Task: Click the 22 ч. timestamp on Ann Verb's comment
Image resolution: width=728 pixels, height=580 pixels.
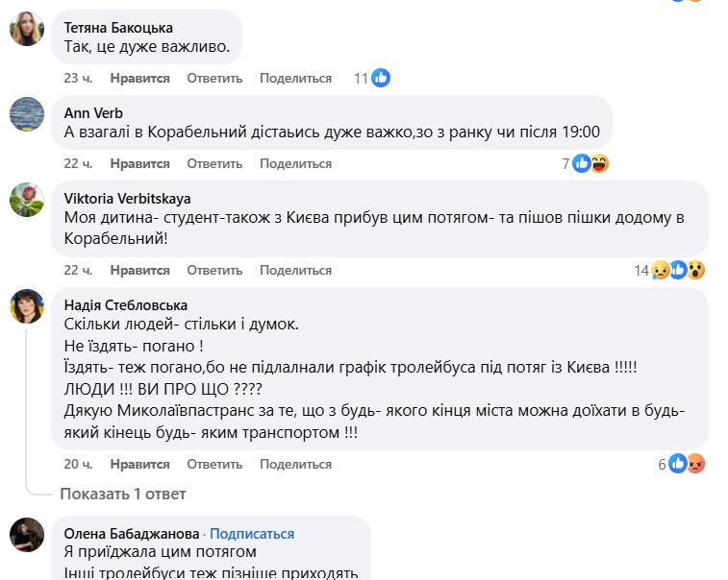Action: 78,163
